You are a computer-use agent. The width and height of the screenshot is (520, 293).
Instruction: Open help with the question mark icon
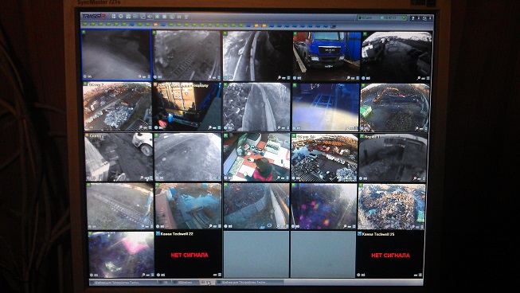412,18
